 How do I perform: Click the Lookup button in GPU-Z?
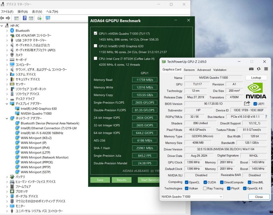(256, 78)
